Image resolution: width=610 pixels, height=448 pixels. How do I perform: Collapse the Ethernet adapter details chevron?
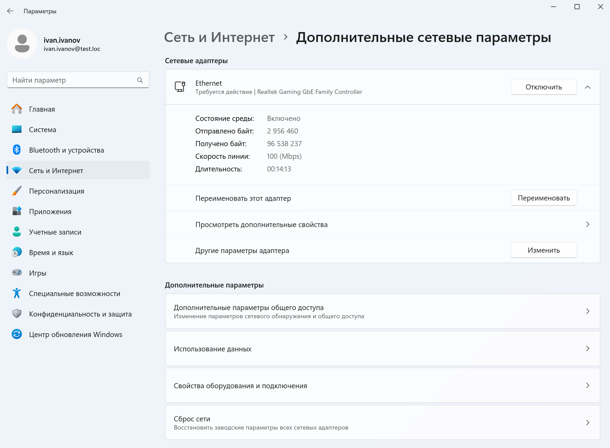pos(587,87)
